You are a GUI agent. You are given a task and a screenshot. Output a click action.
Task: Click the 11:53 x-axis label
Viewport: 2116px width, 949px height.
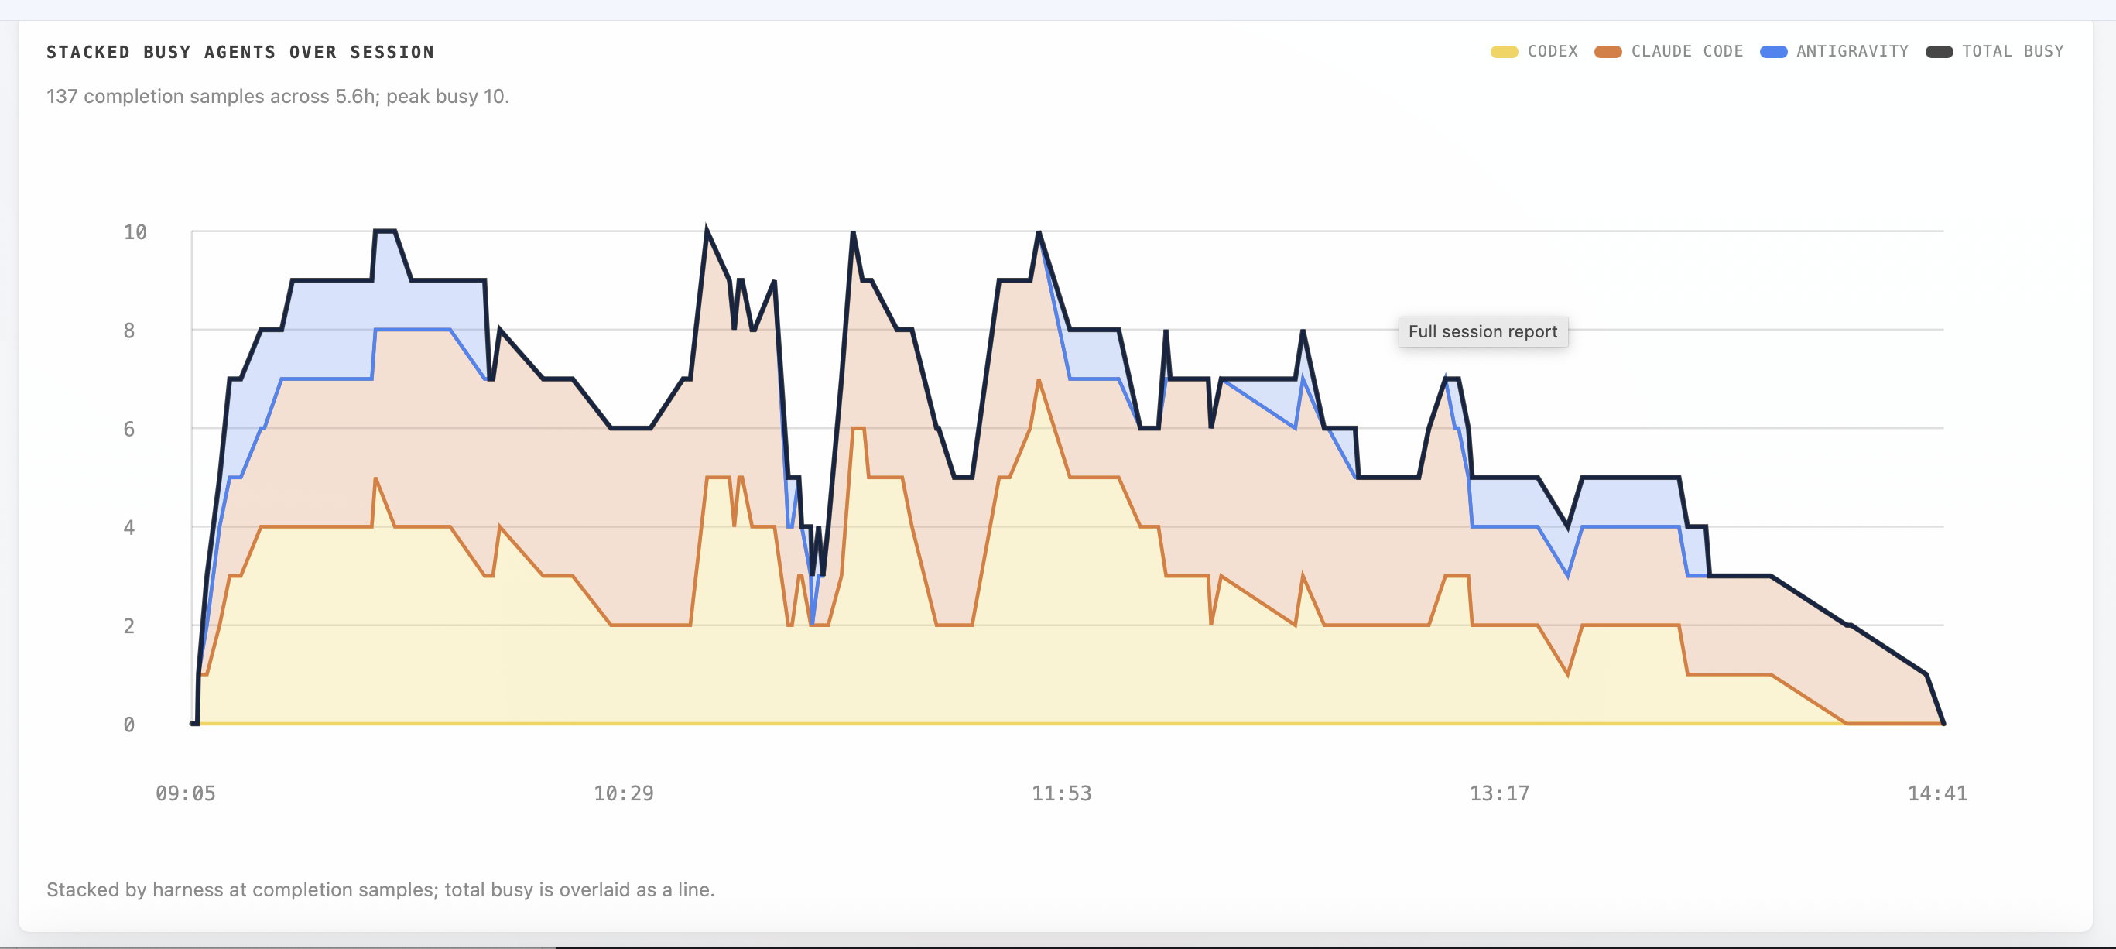[1061, 793]
